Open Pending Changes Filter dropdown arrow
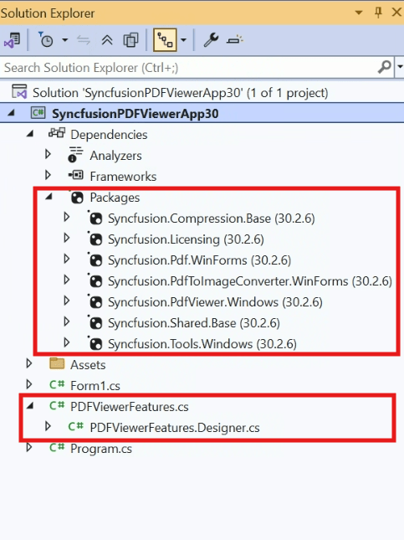The height and width of the screenshot is (540, 404). [x=64, y=40]
